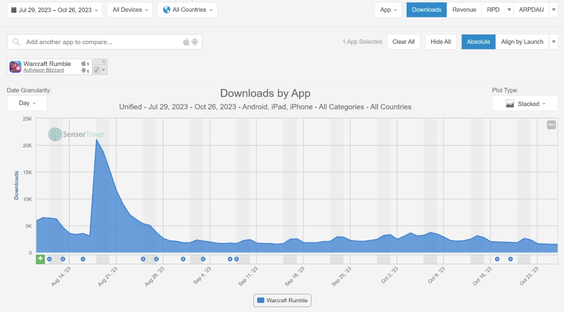The height and width of the screenshot is (312, 564).
Task: Open Warcraft Rumble chip options arrow
Action: tap(104, 70)
